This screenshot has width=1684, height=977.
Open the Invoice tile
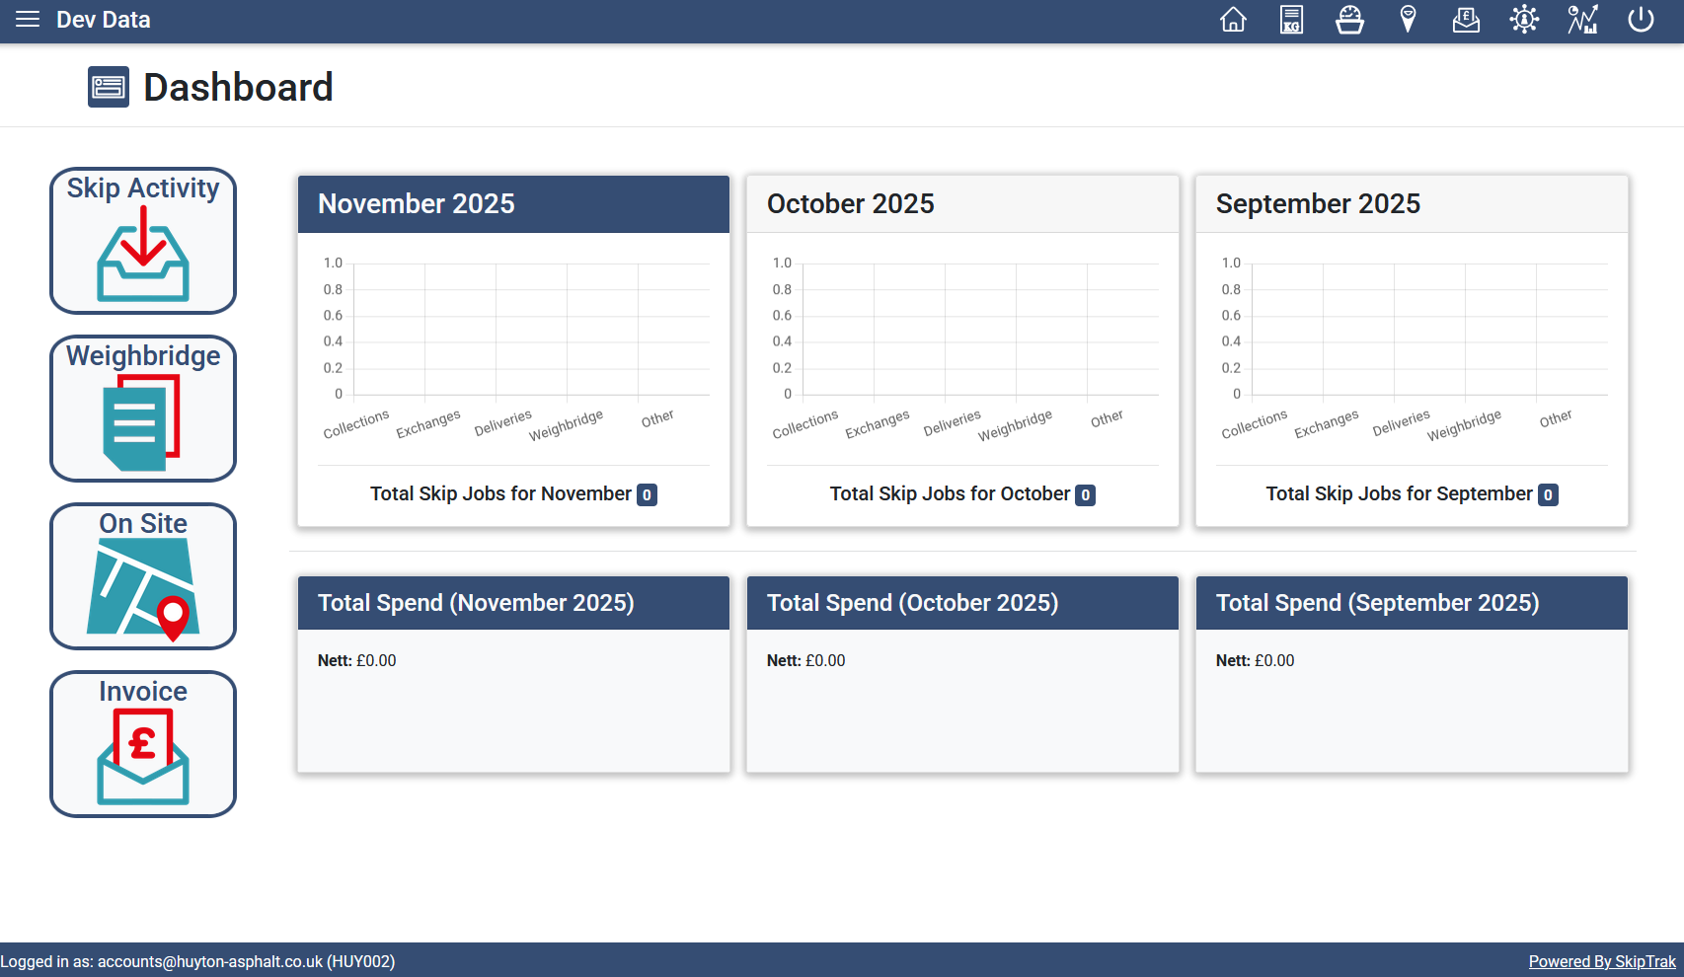click(x=143, y=744)
